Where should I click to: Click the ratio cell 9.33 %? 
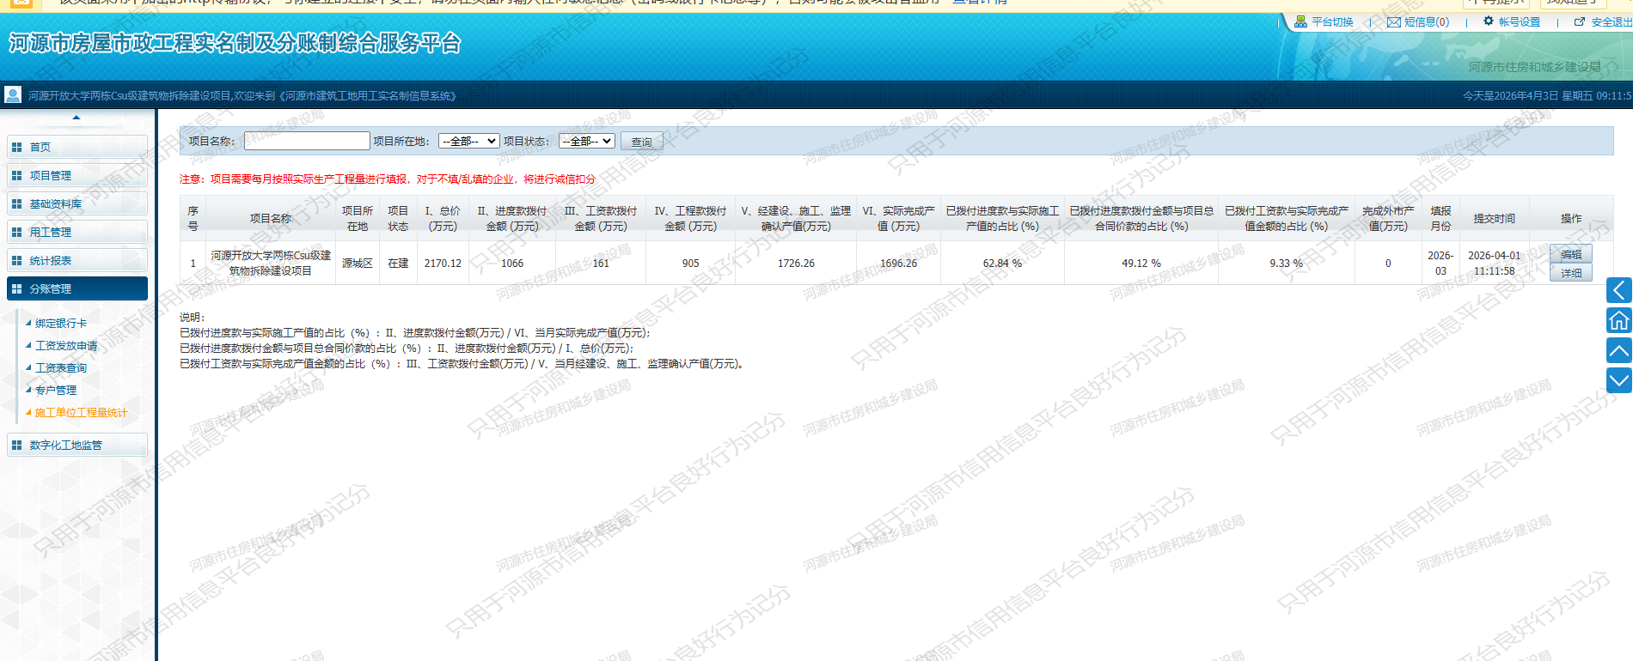click(x=1287, y=264)
